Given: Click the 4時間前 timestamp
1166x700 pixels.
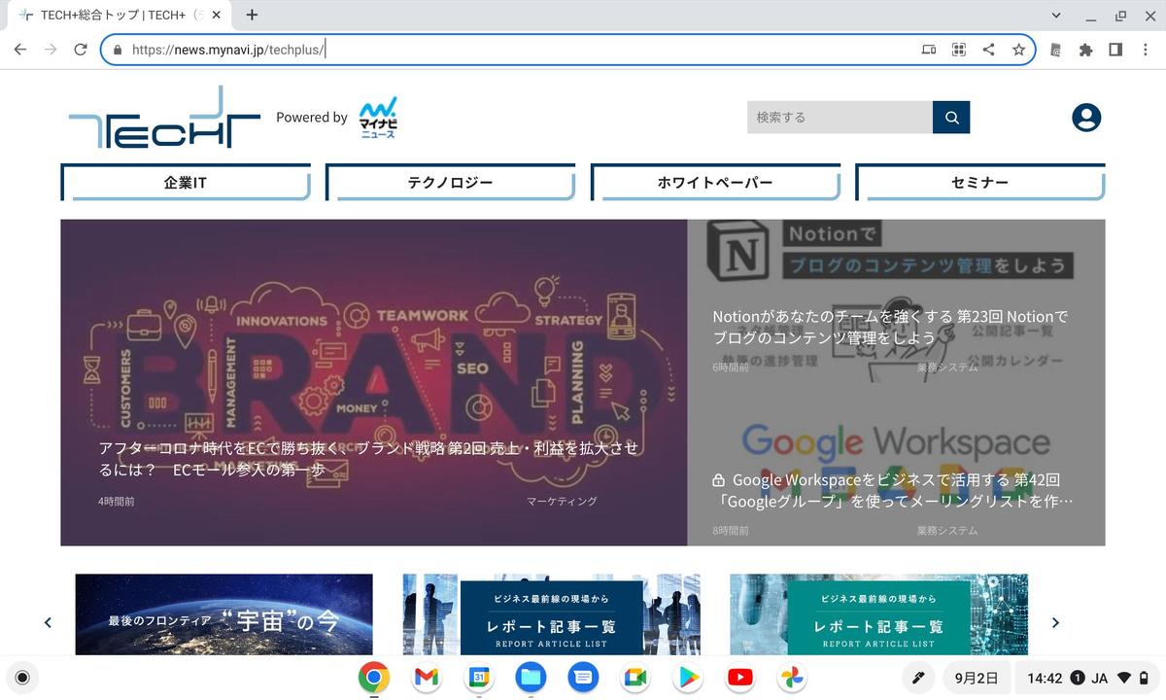Looking at the screenshot, I should tap(117, 502).
